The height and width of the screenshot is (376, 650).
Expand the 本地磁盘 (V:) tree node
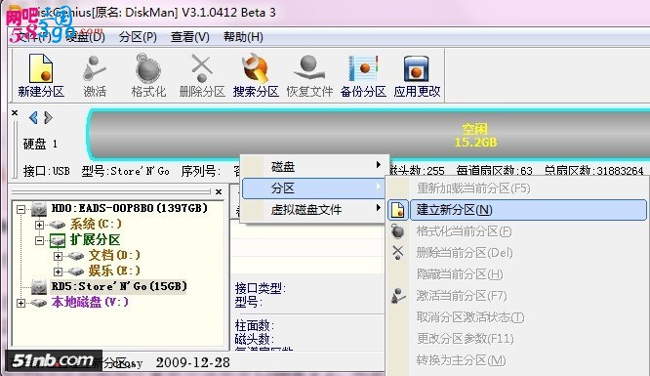coord(20,303)
